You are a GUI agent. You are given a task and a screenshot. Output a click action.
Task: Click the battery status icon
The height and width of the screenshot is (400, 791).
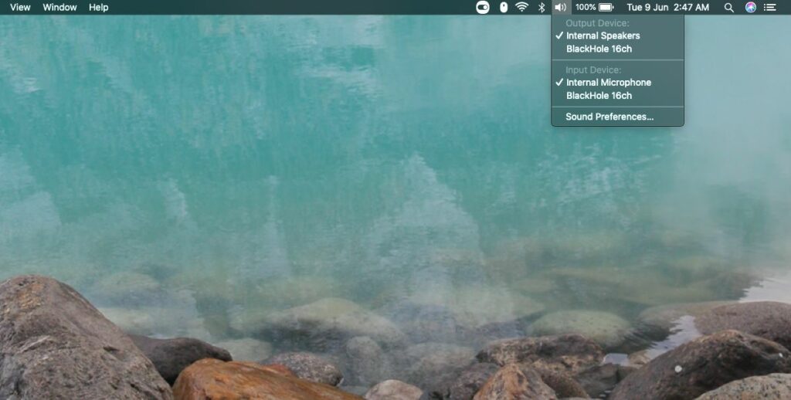click(x=606, y=7)
